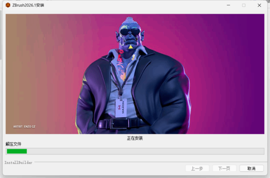270x178 pixels.
Task: Click the 正在安装 status text
Action: [x=135, y=138]
